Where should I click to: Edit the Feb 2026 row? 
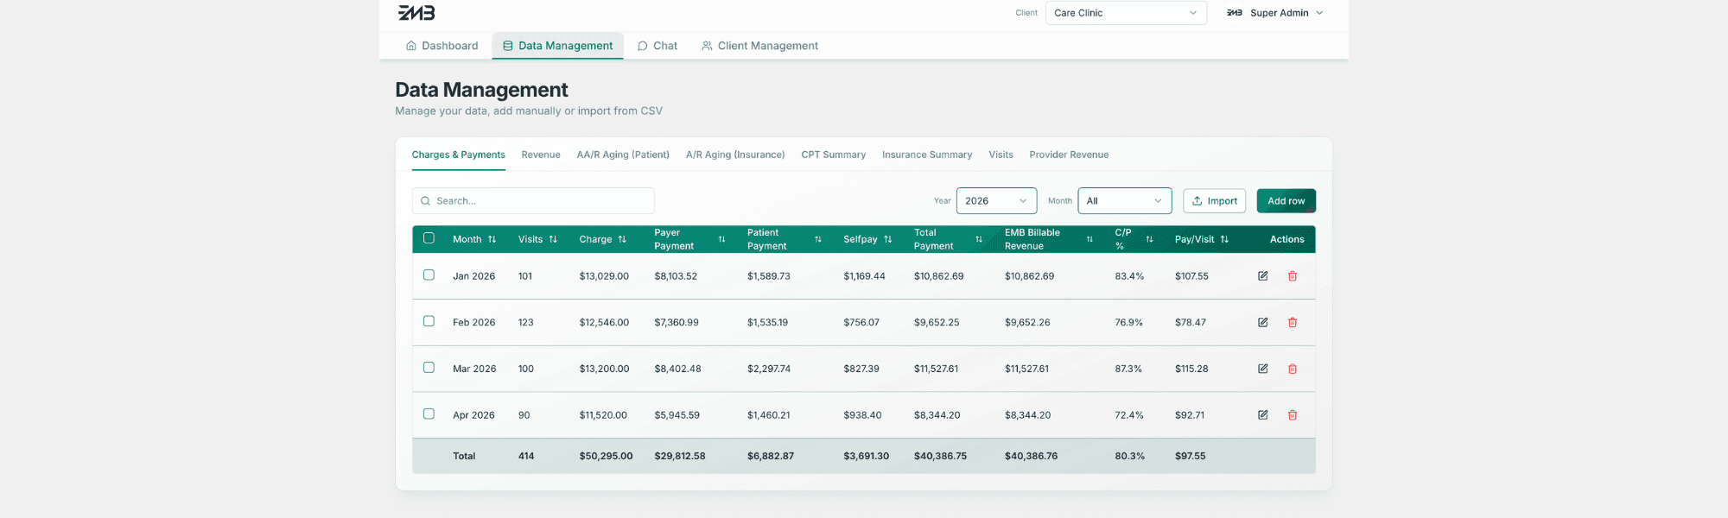[1262, 323]
